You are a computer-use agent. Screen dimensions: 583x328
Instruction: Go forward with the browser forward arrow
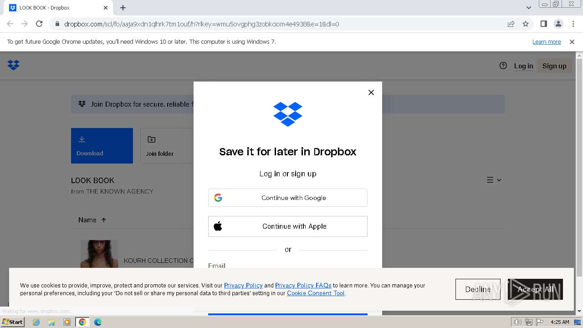25,24
